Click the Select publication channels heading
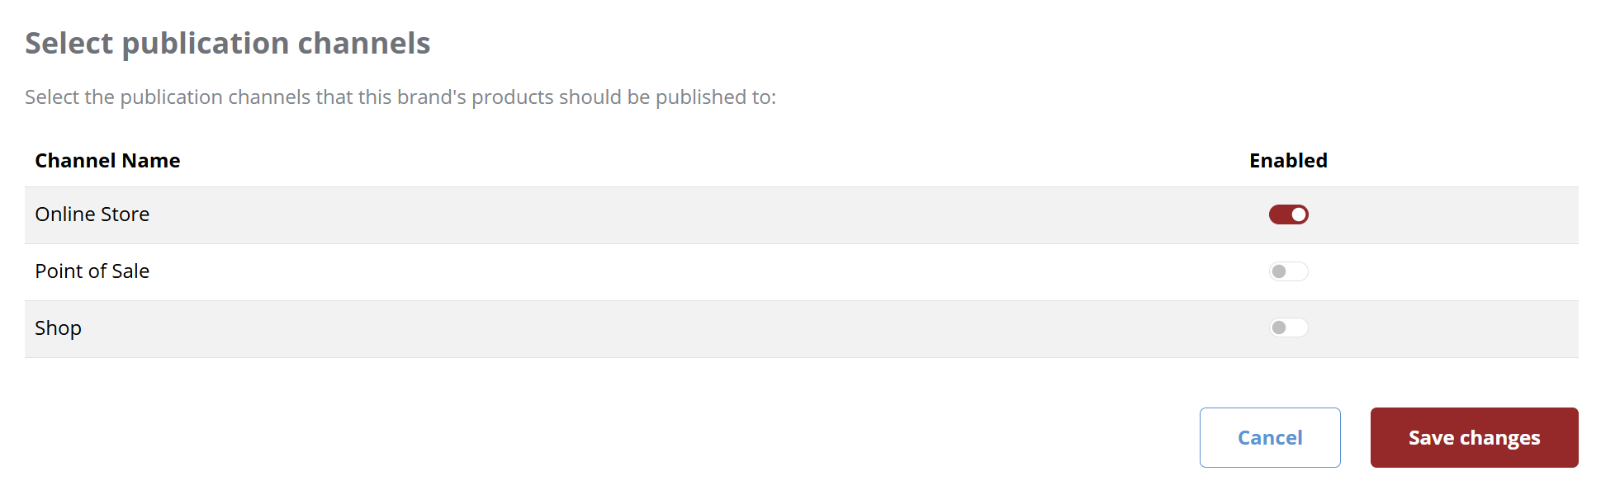Image resolution: width=1601 pixels, height=490 pixels. 227,43
